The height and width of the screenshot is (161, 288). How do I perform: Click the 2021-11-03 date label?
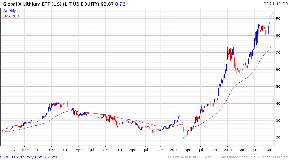click(275, 4)
